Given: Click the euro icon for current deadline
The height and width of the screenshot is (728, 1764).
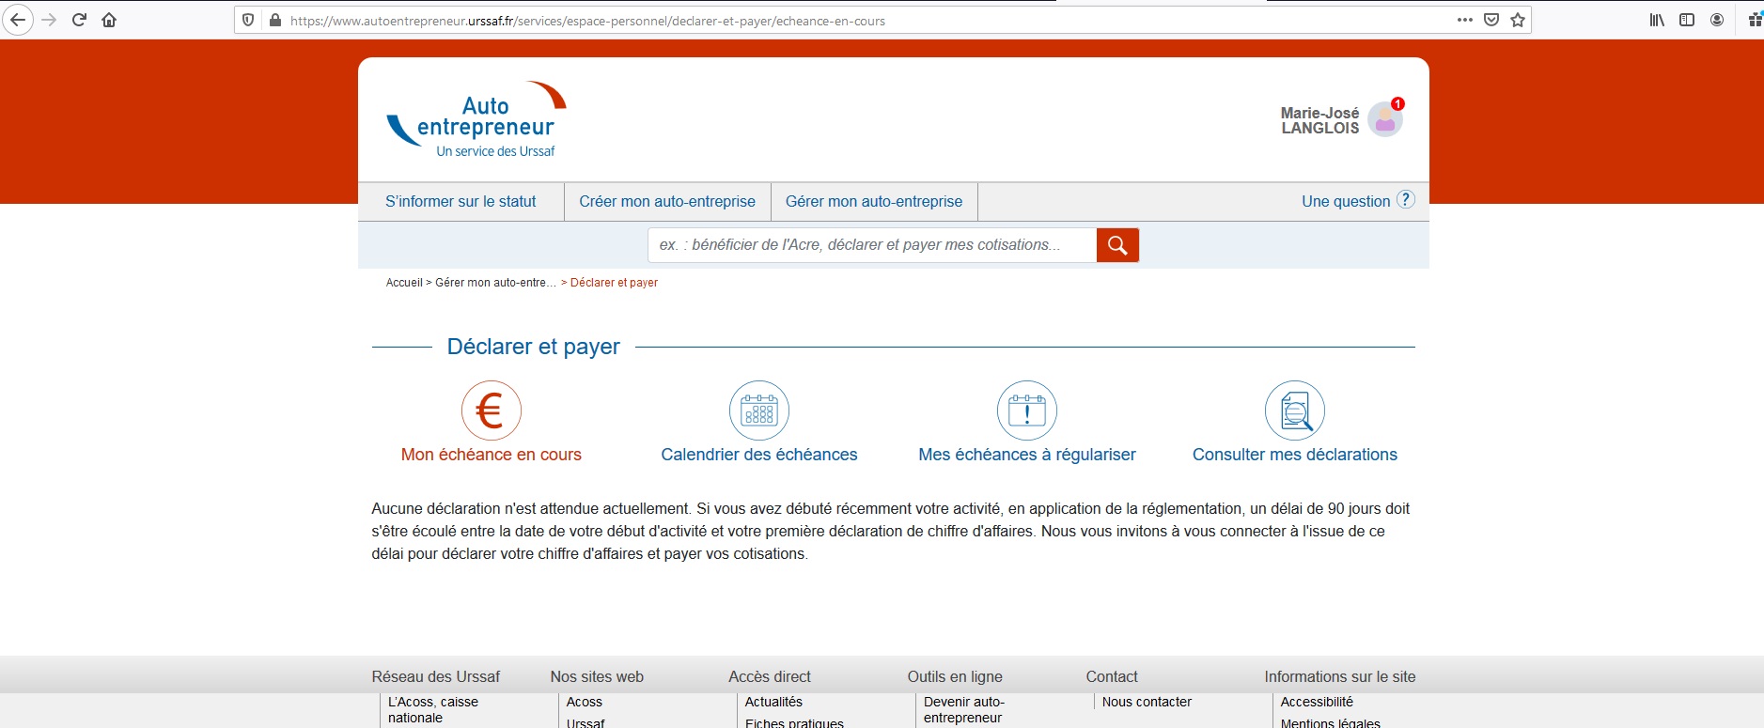Looking at the screenshot, I should tap(491, 410).
